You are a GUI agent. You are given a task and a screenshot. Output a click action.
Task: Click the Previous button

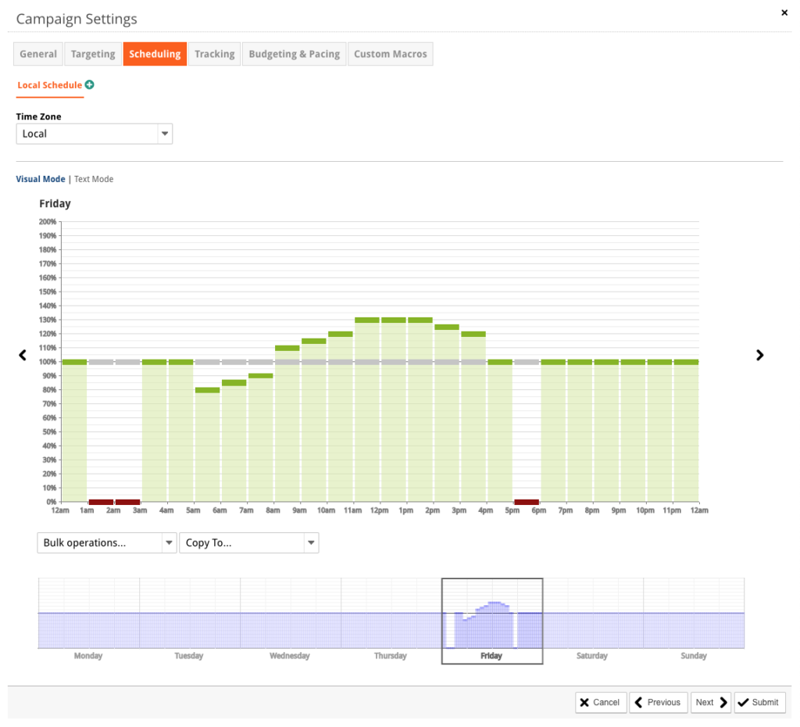click(x=658, y=703)
